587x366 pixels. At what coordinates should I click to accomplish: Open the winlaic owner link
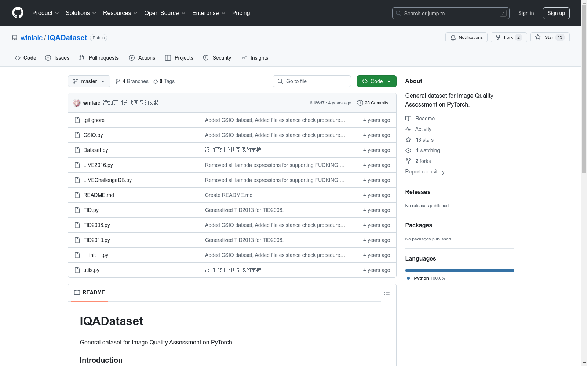pyautogui.click(x=32, y=38)
